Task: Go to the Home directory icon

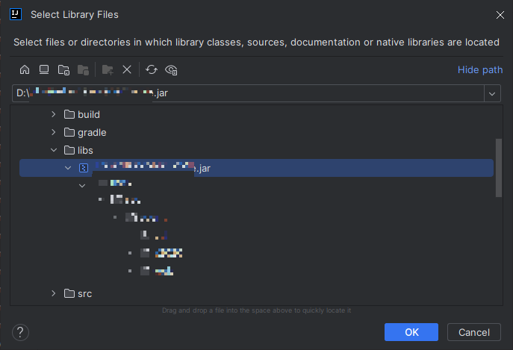Action: pos(25,69)
